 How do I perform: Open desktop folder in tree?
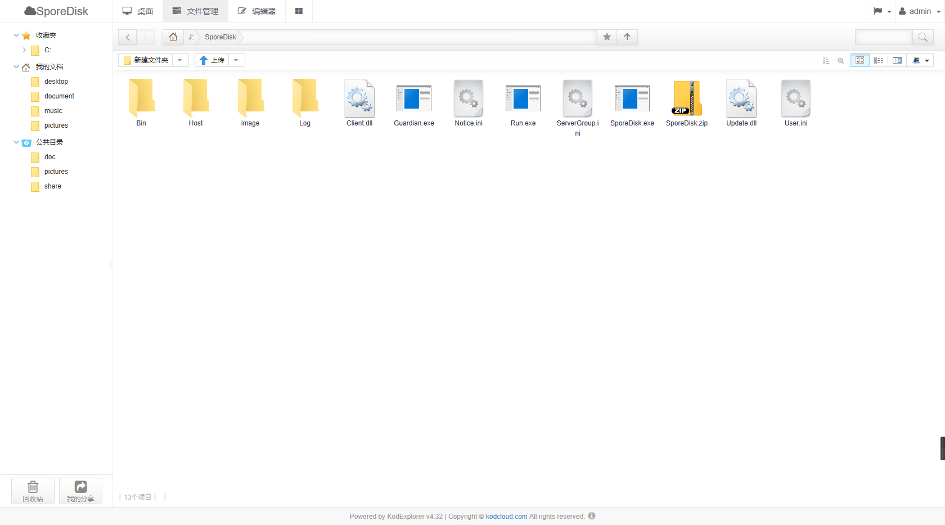click(56, 82)
